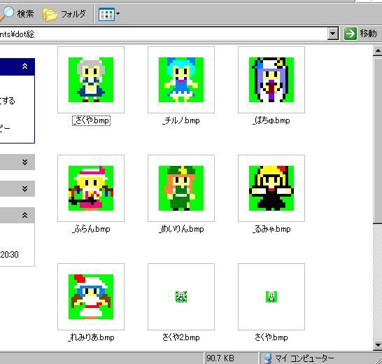Click the scrollbar down arrow
Image resolution: width=382 pixels, height=364 pixels.
(378, 345)
